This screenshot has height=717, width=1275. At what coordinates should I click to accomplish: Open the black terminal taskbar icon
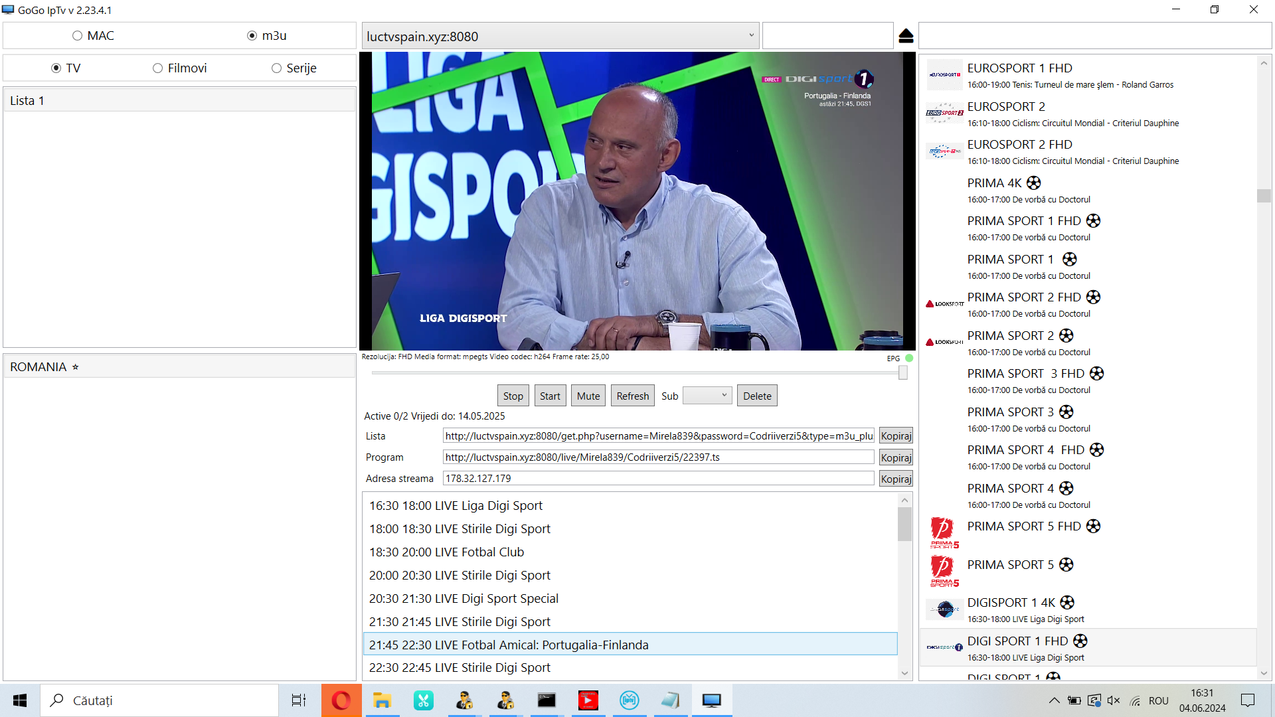pos(547,700)
